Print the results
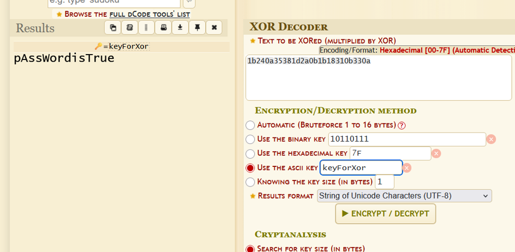Screen dimensions: 515x252 163,28
